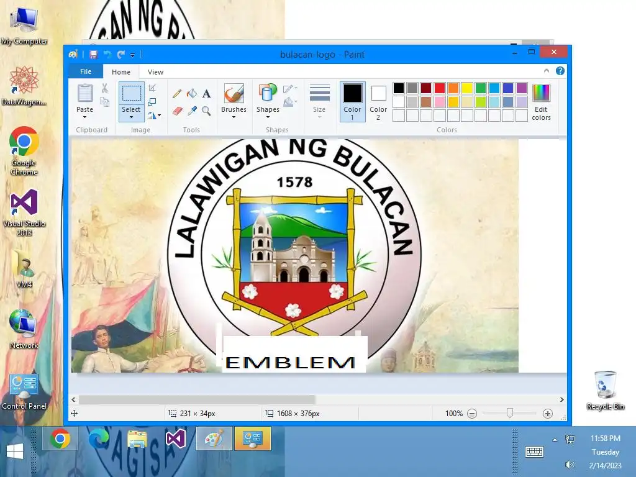The height and width of the screenshot is (477, 636).
Task: Select the Eraser tool
Action: (177, 111)
